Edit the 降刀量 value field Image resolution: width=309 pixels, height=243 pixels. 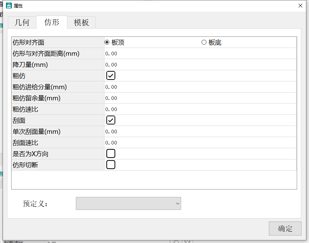pyautogui.click(x=167, y=64)
